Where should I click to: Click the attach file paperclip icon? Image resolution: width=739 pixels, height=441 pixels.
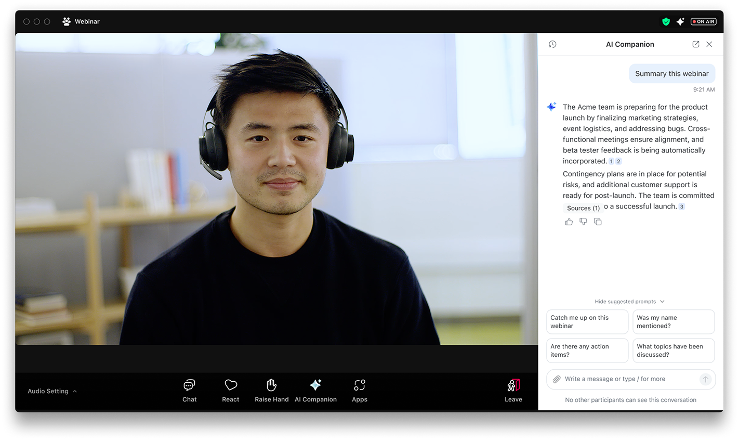557,379
